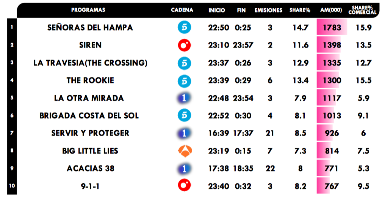382x197 pixels.
Task: Click Telecinco logo beside Señoras del Hampa
Action: pos(184,27)
